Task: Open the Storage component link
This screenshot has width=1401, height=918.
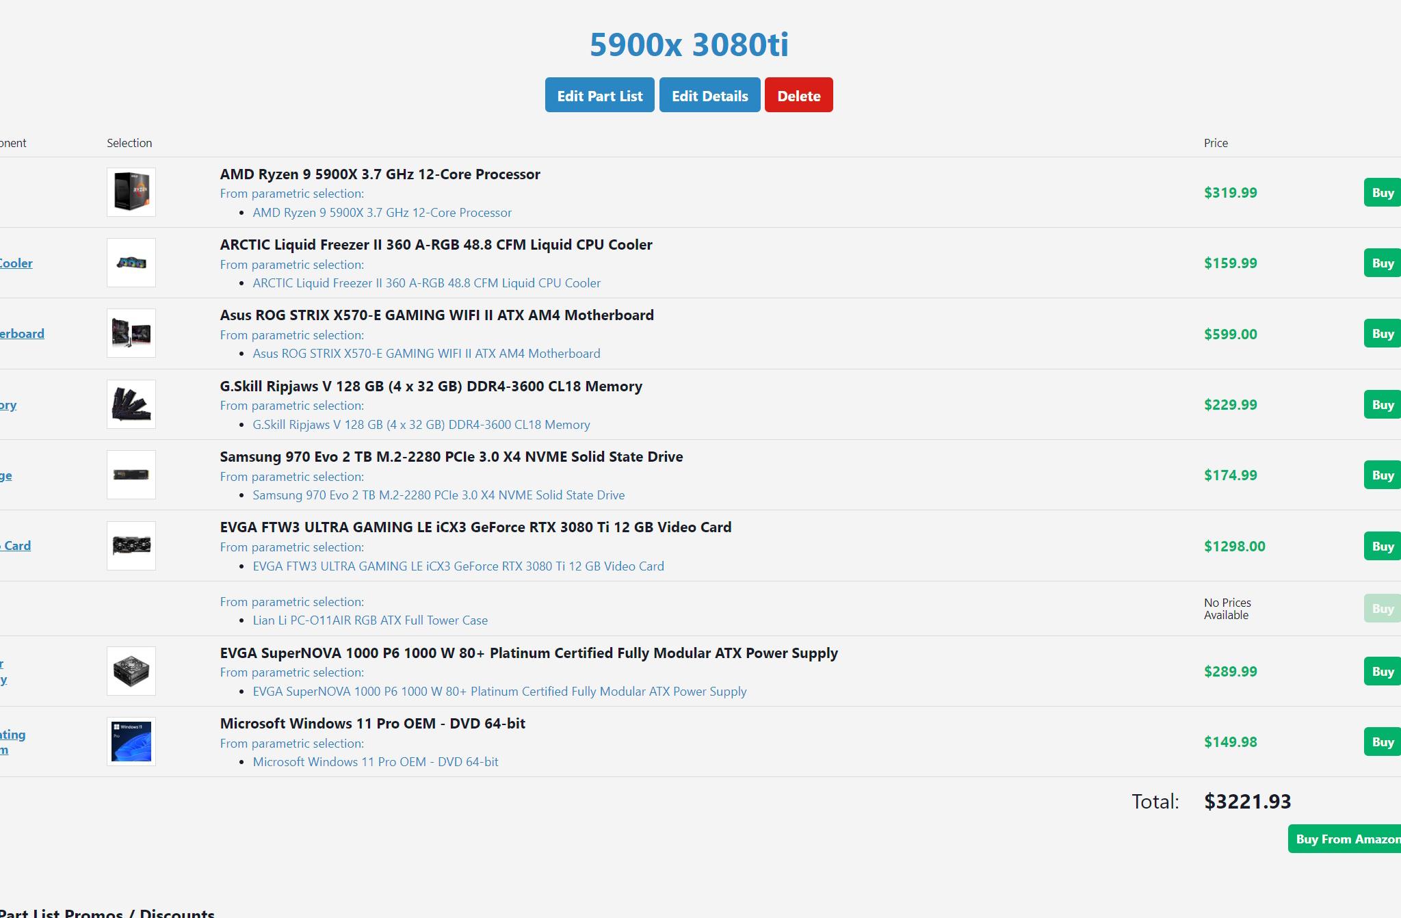Action: pos(5,475)
